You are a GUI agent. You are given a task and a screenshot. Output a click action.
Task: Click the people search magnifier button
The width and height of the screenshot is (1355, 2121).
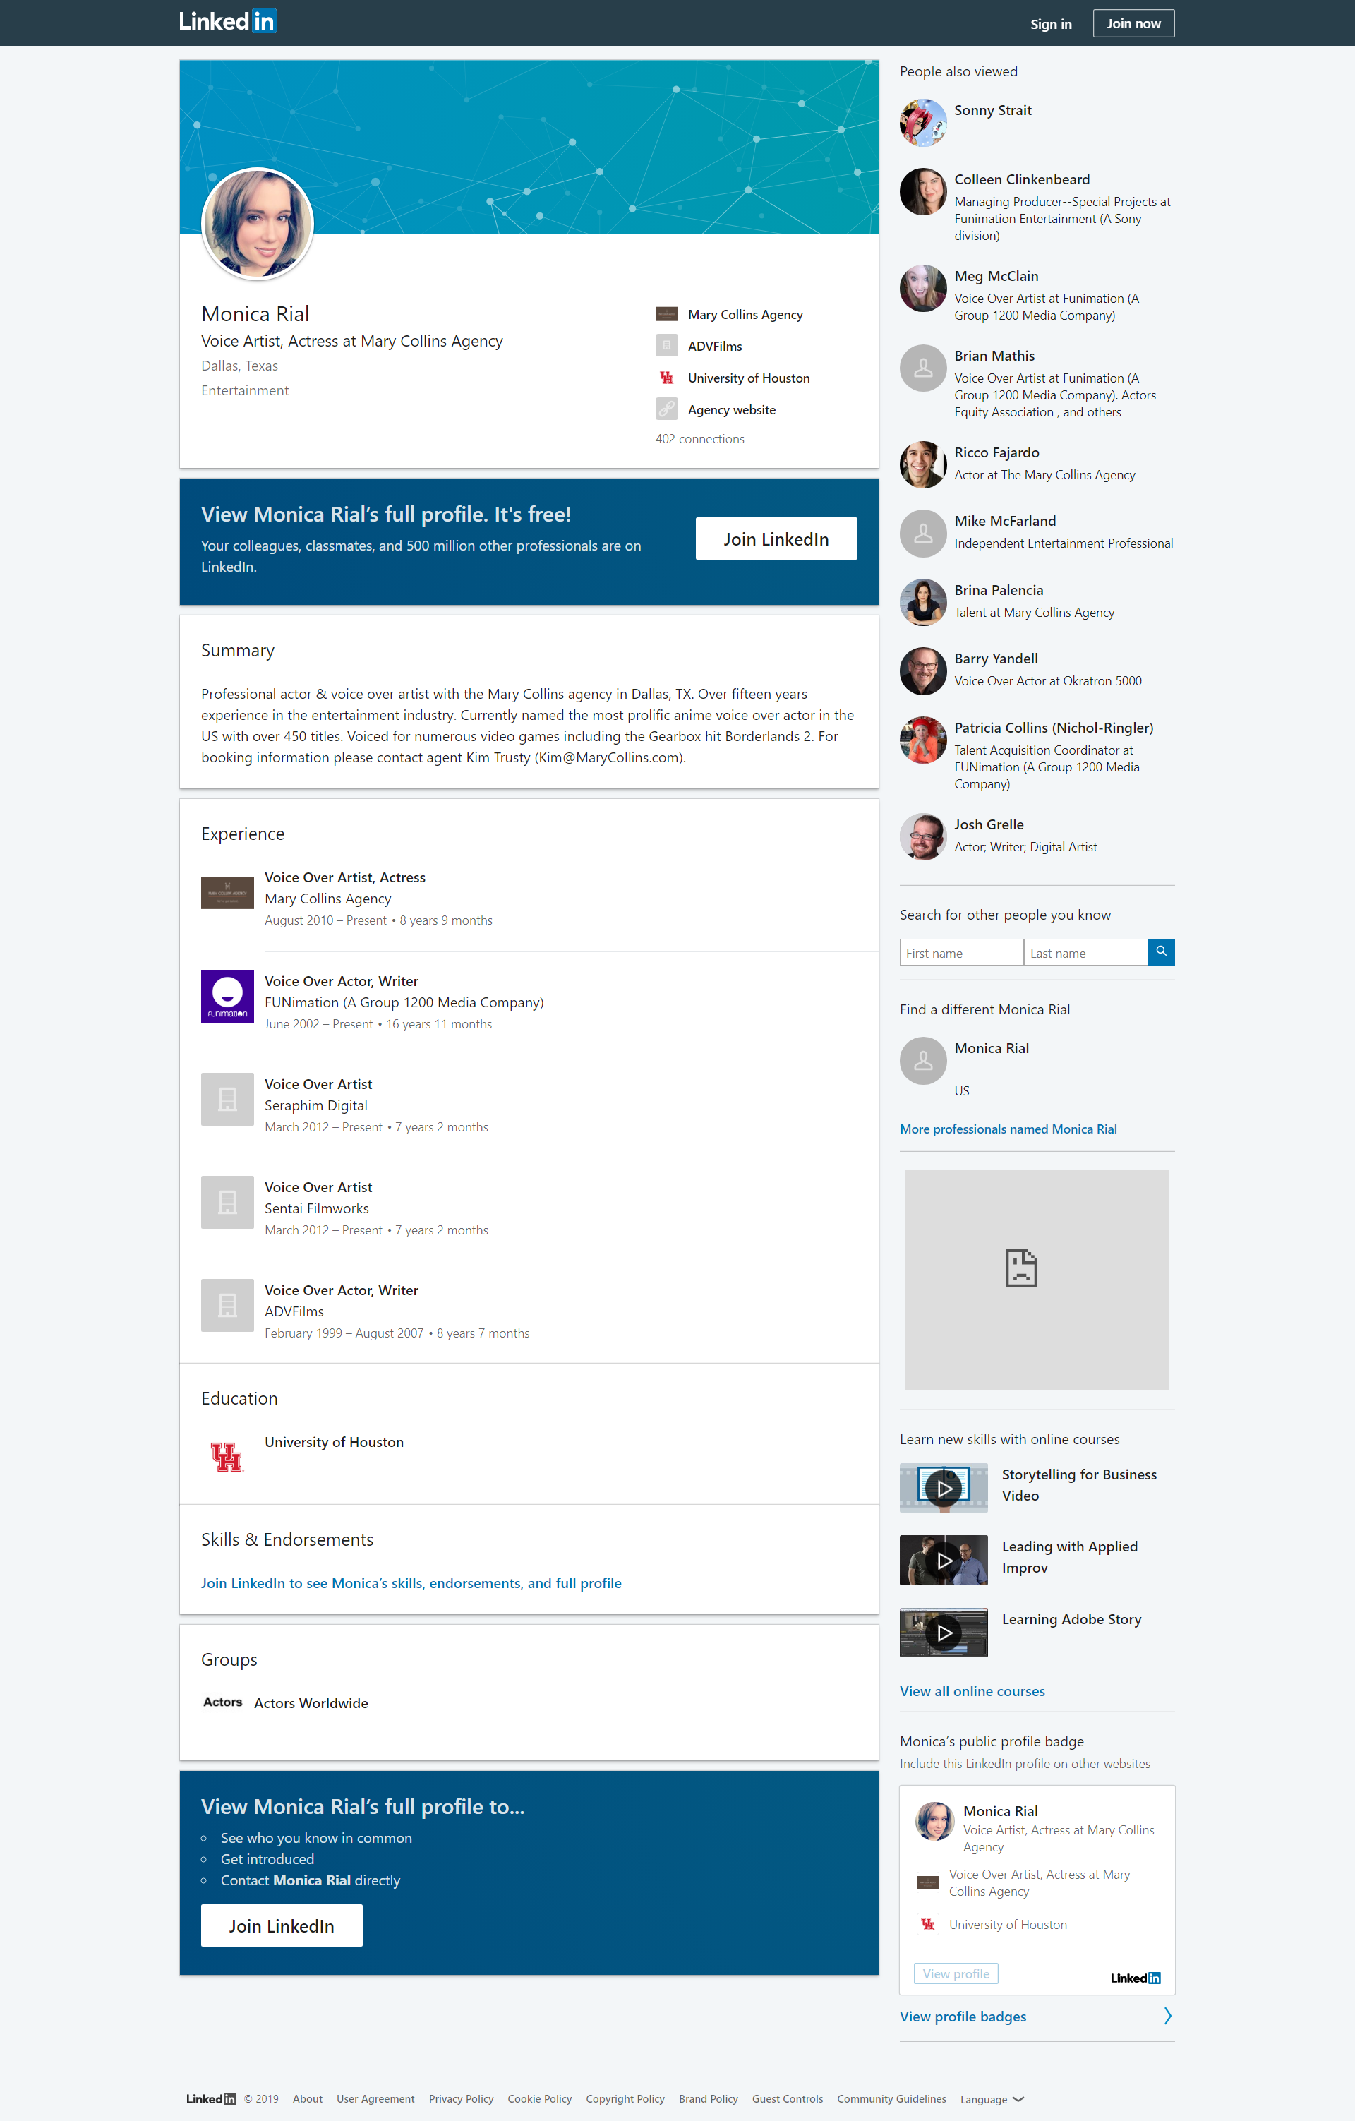[1162, 952]
